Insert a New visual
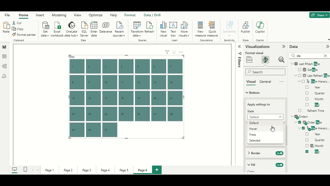 tap(163, 29)
